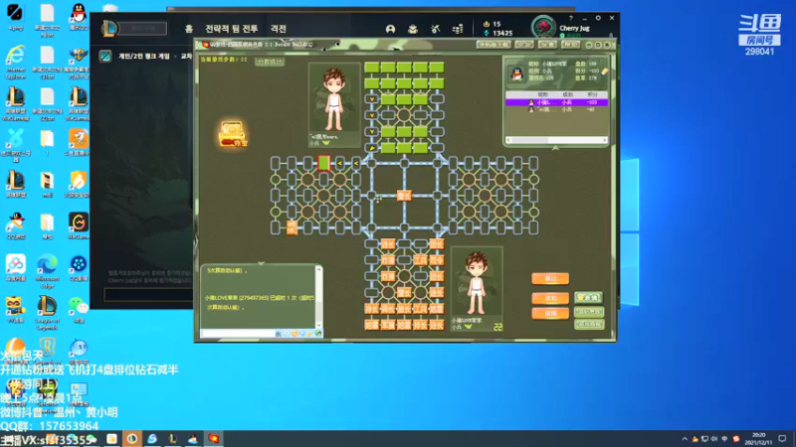Click the League of Legends logo in client
Screen dimensions: 796x447
click(x=109, y=29)
